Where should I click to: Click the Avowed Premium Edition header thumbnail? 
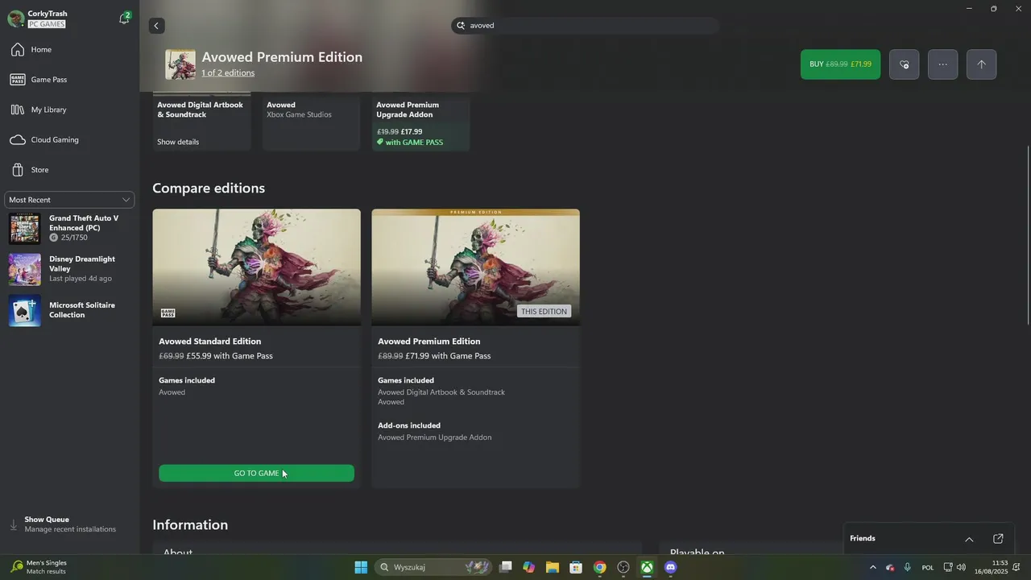click(x=180, y=65)
